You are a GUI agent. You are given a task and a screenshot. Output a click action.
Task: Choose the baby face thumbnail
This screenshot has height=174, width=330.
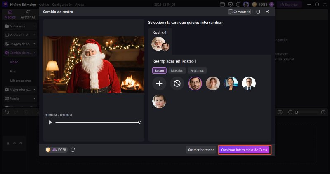[159, 101]
